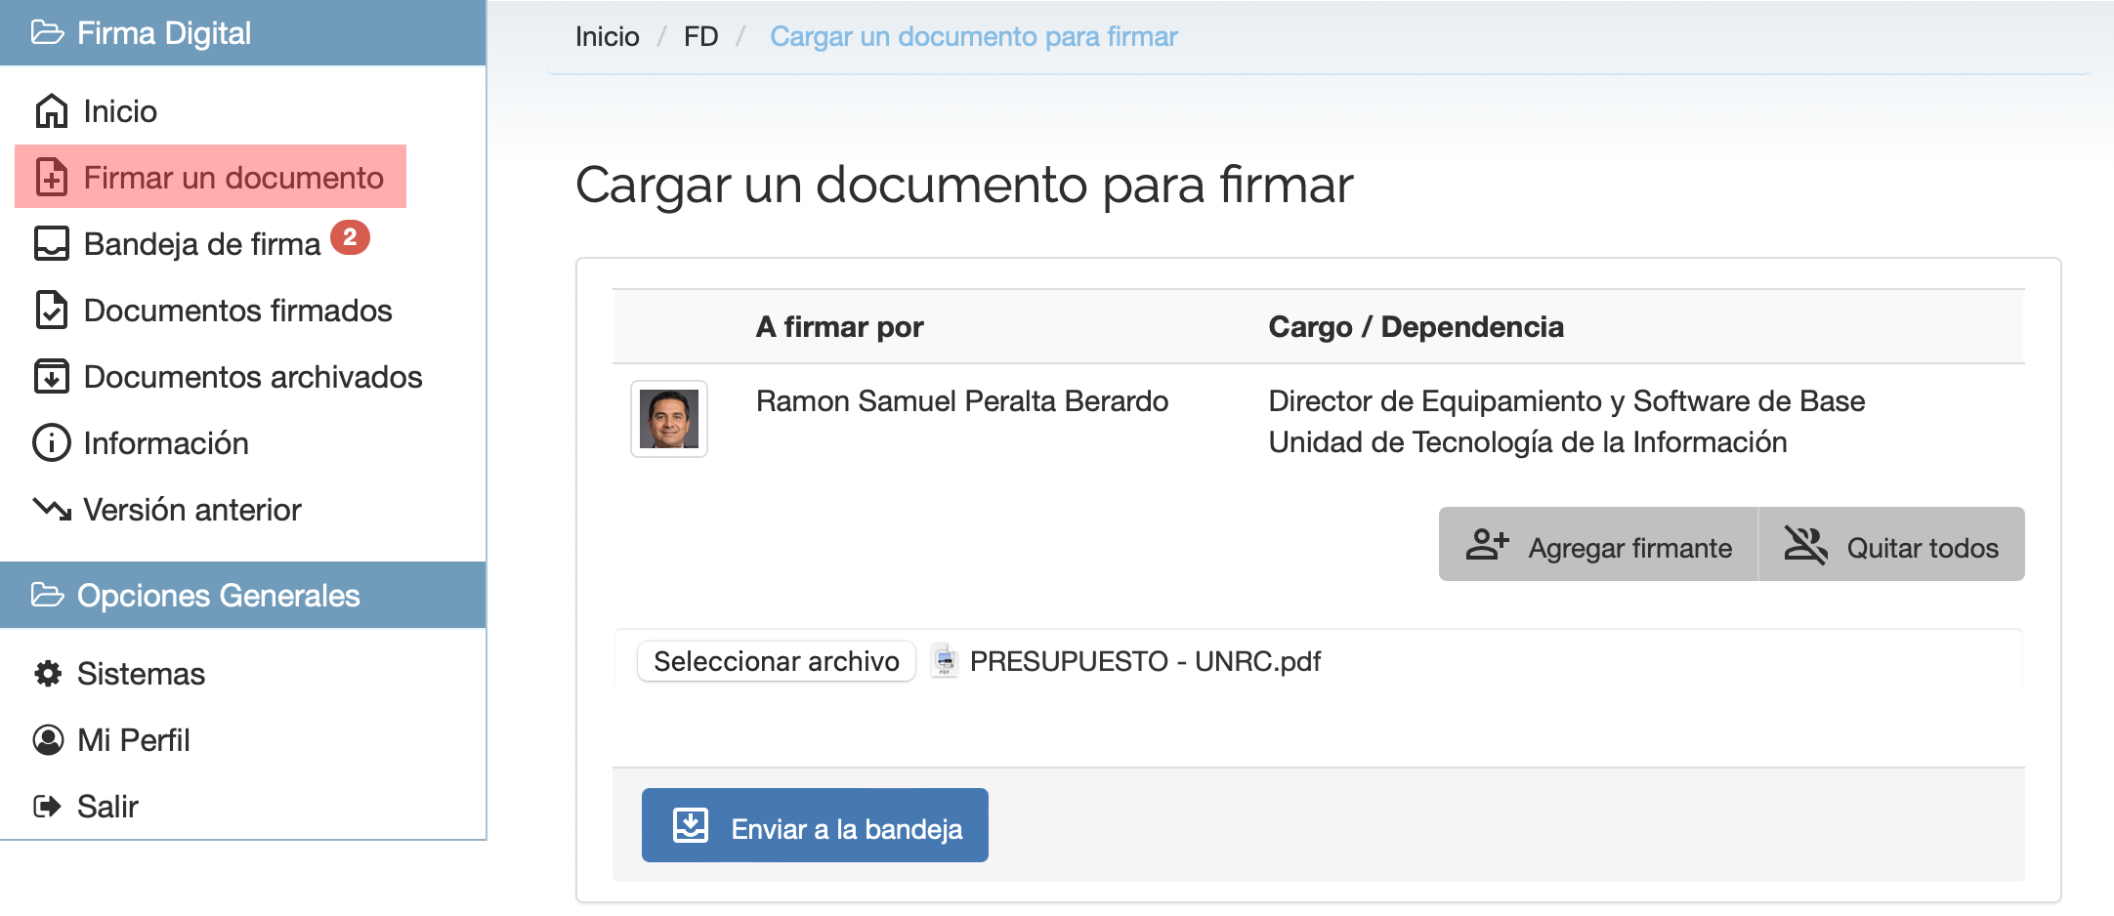Click the Información info icon
Image resolution: width=2114 pixels, height=916 pixels.
[51, 442]
